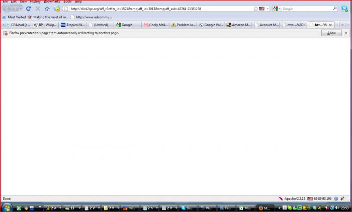Click the popup-blocked icon in notification bar
352x212 pixels.
click(x=6, y=33)
